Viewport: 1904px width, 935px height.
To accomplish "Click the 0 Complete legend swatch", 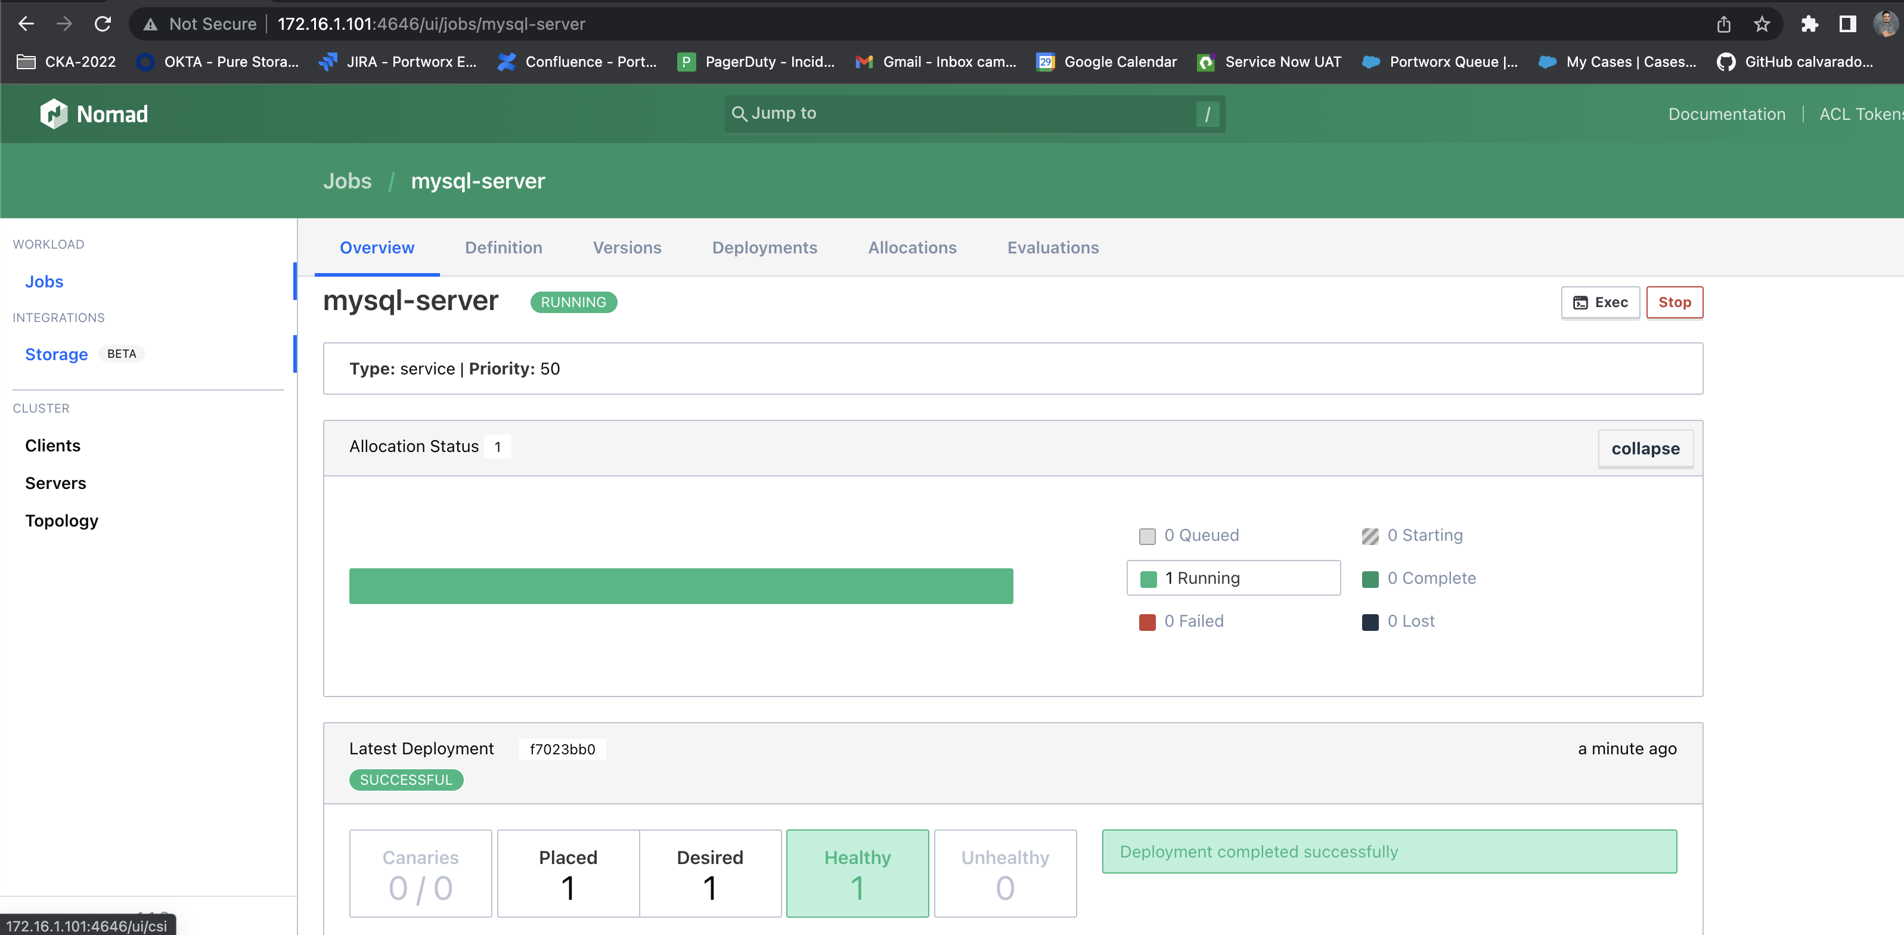I will (x=1370, y=579).
